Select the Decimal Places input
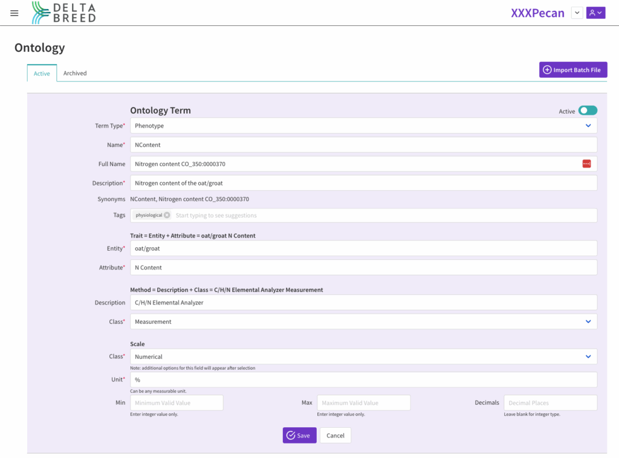This screenshot has width=619, height=458. click(550, 403)
